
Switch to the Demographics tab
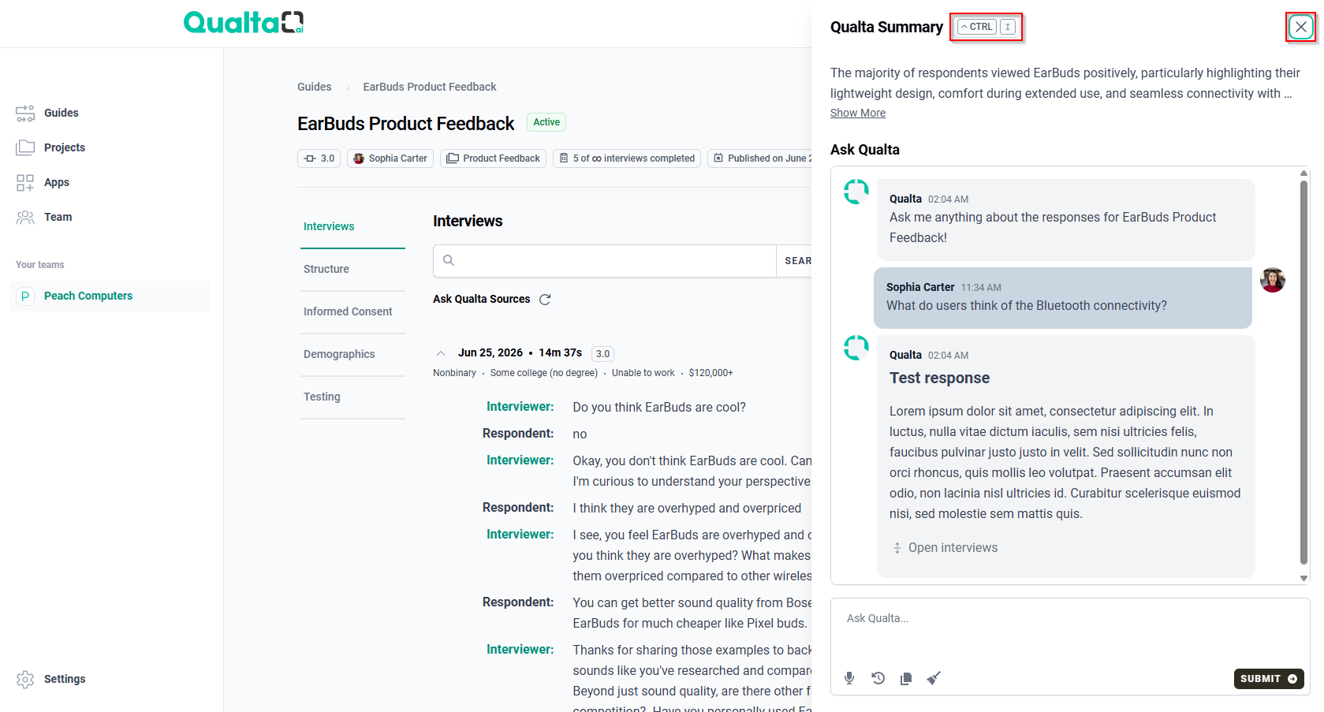pos(339,354)
